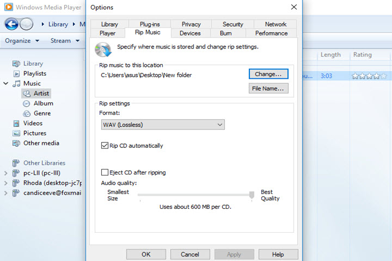Go back with the blue arrow button
The width and height of the screenshot is (392, 261).
click(11, 24)
